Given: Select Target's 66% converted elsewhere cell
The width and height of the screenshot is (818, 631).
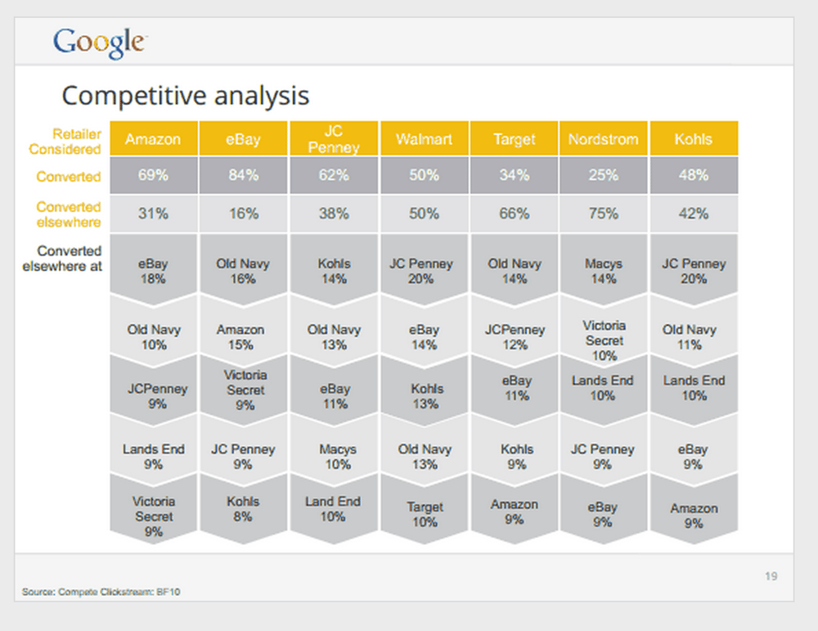Looking at the screenshot, I should (514, 214).
